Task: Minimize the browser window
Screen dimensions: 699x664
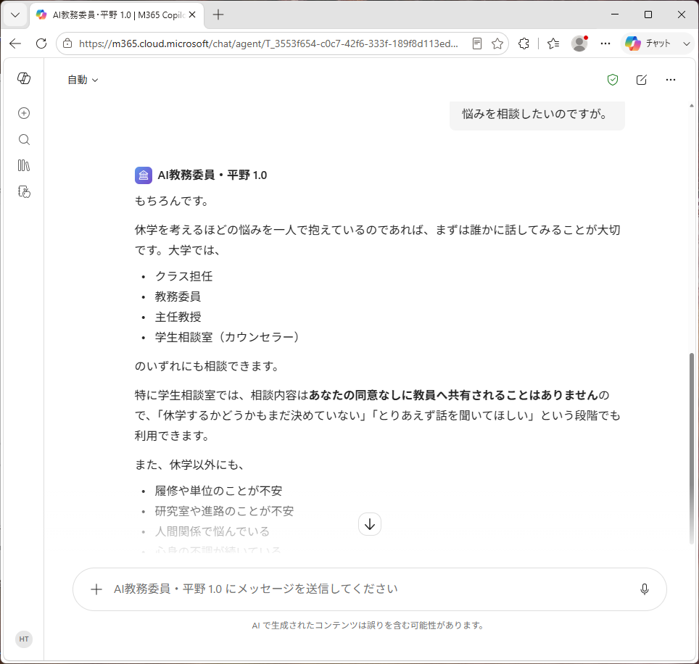Action: pyautogui.click(x=615, y=14)
